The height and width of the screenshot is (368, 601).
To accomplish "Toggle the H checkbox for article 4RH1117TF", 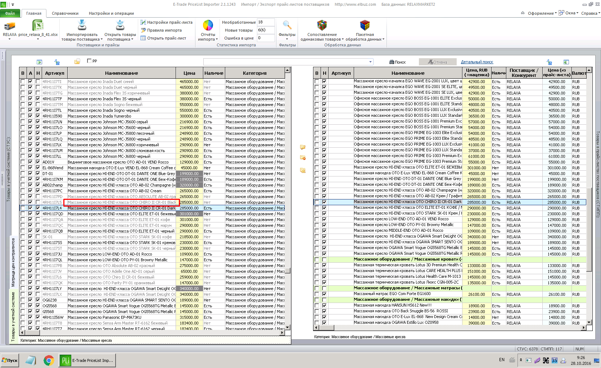I will [38, 99].
